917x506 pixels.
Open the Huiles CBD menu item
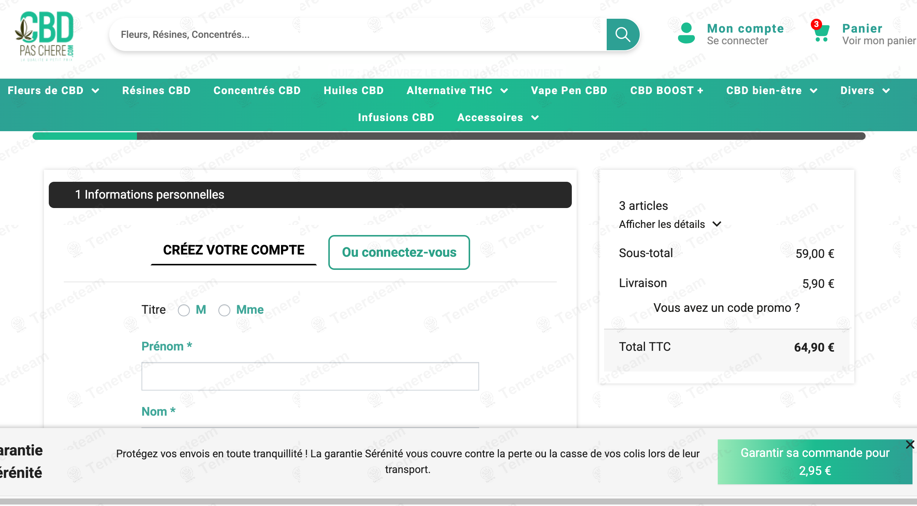tap(353, 90)
